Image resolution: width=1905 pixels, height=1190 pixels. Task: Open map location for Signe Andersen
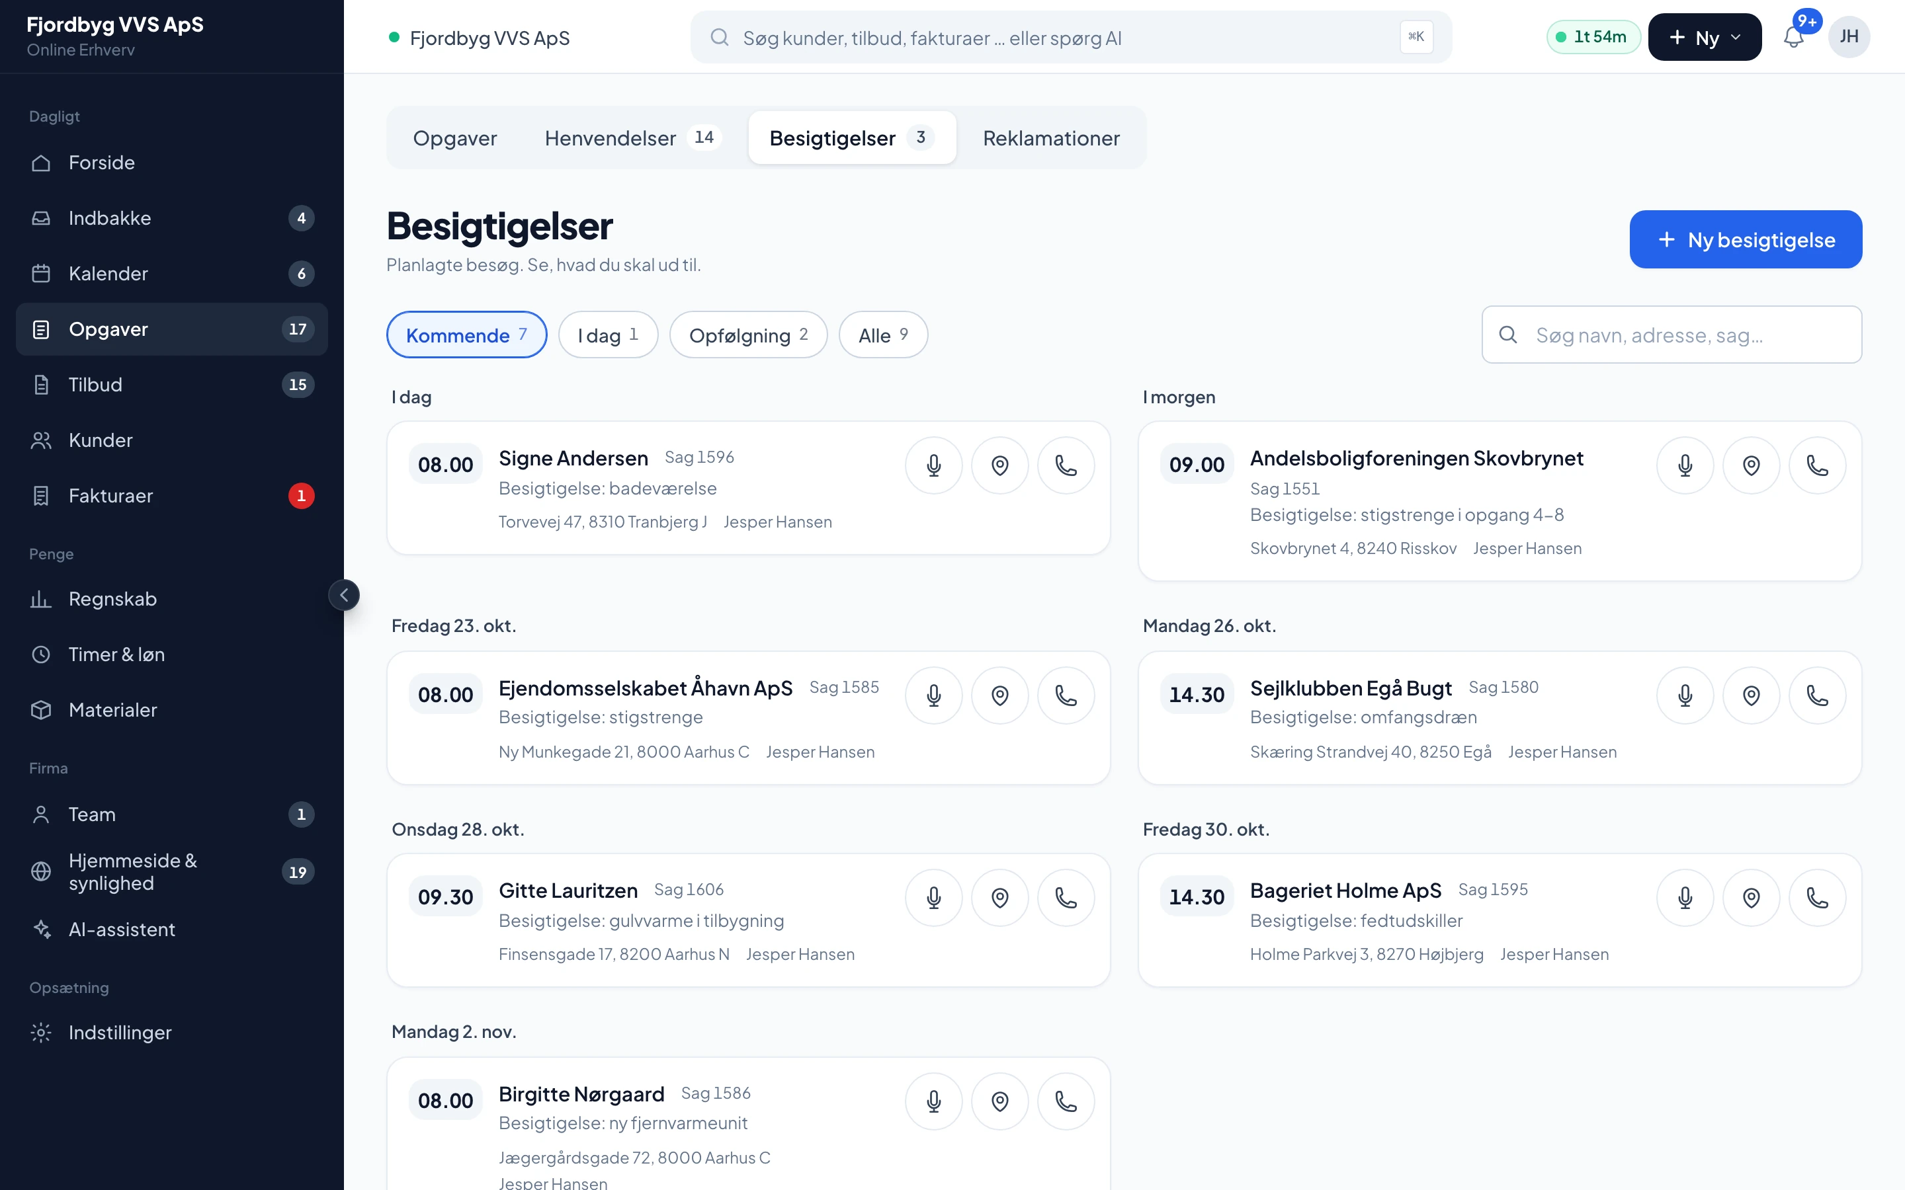(999, 465)
